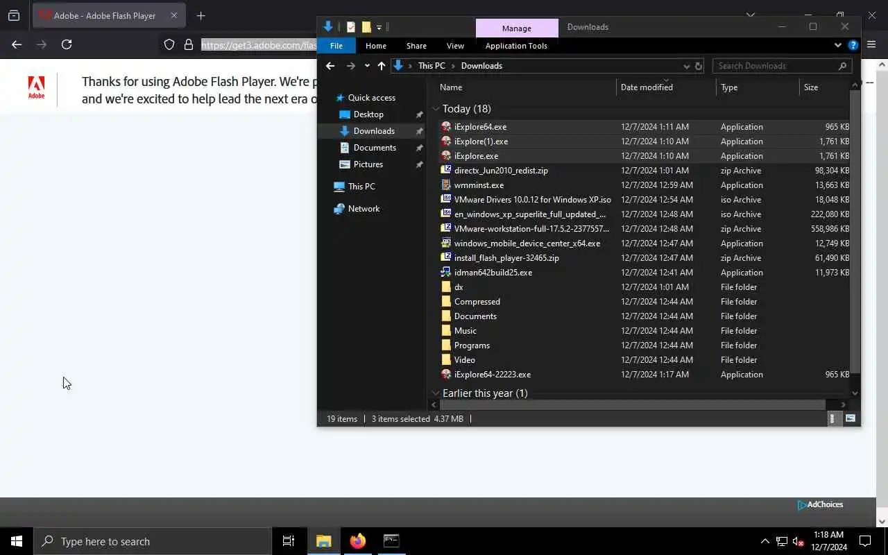
Task: Click the Explorer vertical scrollbar
Action: [855, 232]
